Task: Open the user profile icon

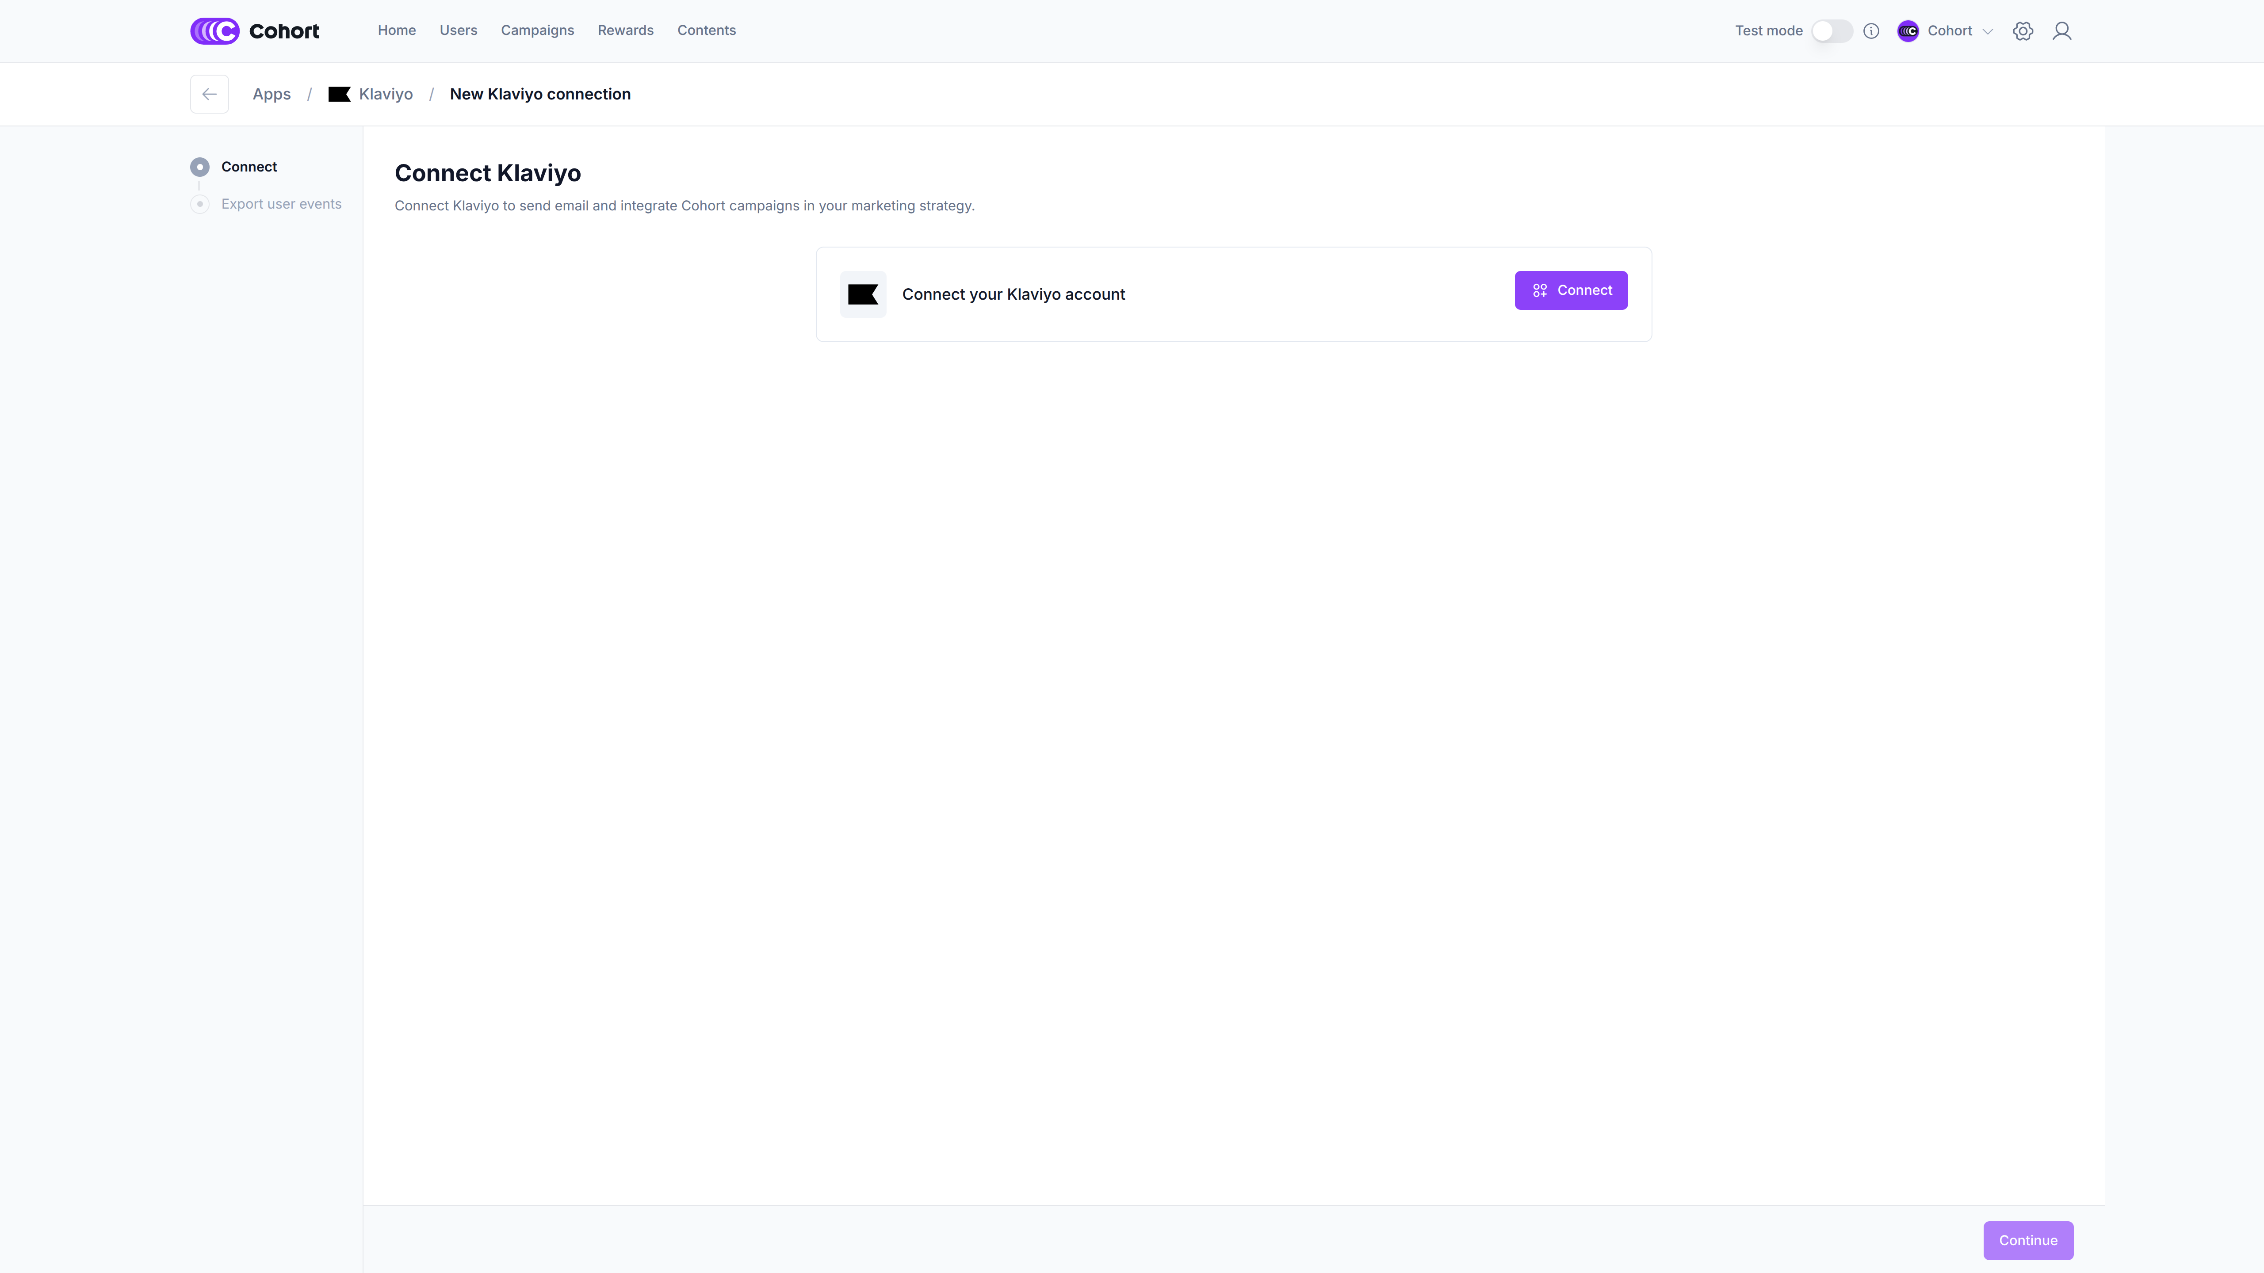Action: point(2061,31)
